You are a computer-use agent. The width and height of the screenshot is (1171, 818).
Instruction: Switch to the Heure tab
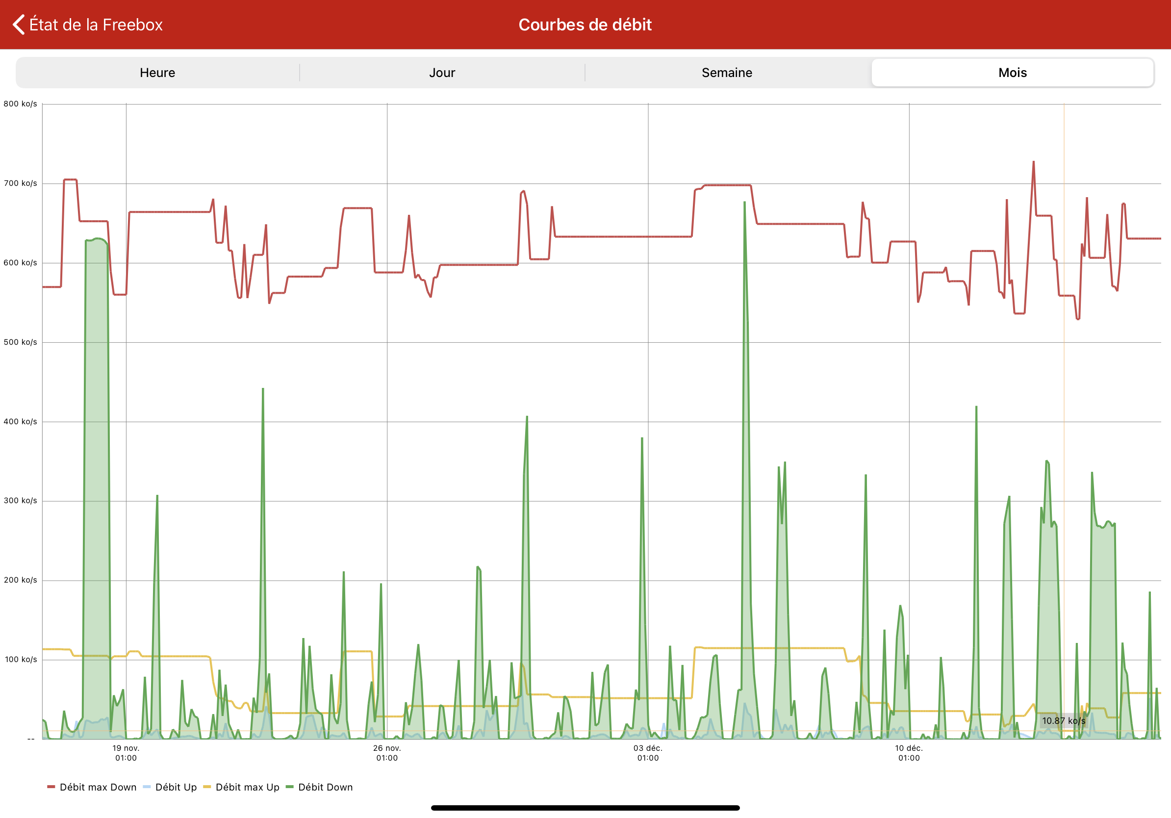tap(157, 73)
